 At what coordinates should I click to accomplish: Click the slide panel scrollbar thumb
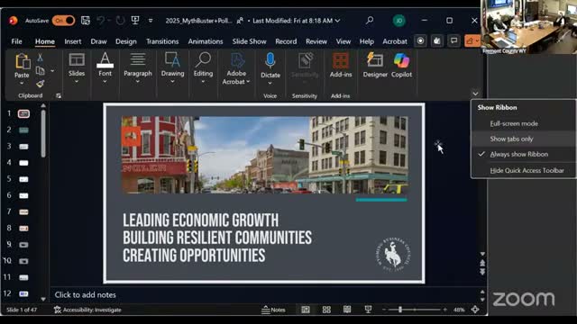[x=43, y=134]
